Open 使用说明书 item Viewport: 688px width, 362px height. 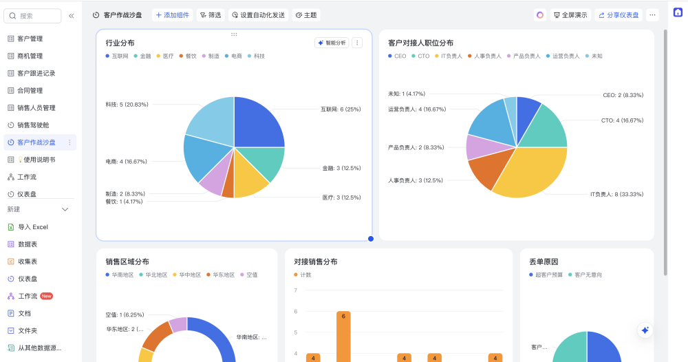click(39, 160)
